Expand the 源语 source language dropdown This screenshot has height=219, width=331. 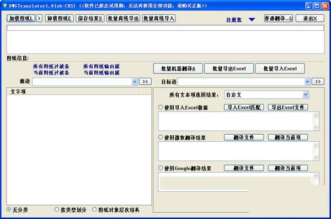[135, 82]
